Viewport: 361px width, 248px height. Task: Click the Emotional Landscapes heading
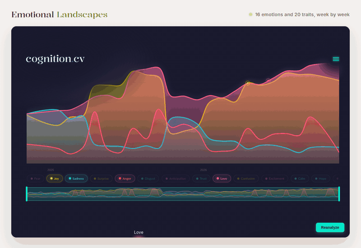point(60,15)
